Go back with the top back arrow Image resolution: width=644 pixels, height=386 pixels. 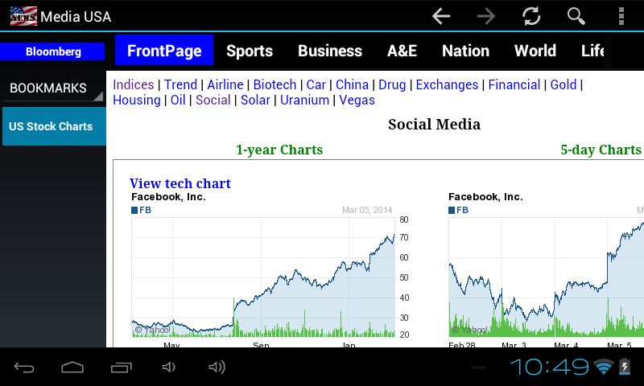[x=441, y=16]
